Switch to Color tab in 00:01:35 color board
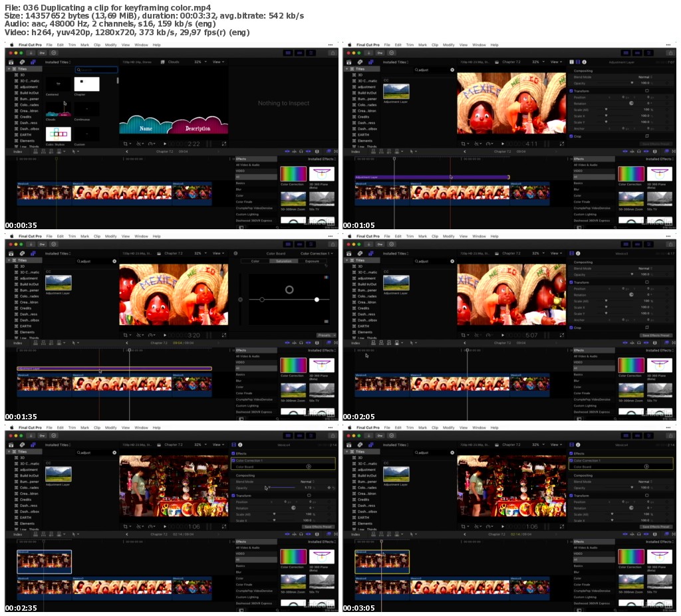 coord(255,261)
